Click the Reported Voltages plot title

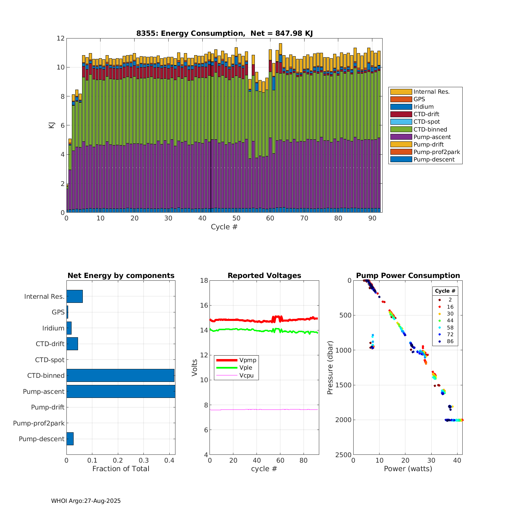point(264,276)
